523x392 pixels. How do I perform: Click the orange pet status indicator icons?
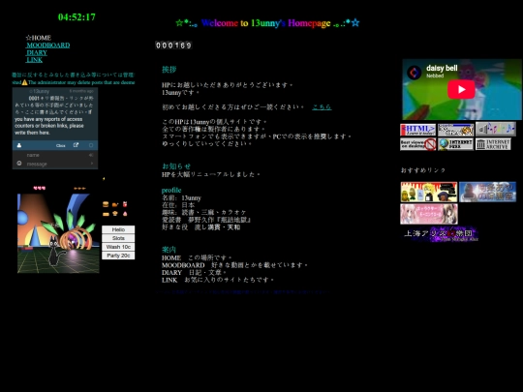[x=79, y=189]
